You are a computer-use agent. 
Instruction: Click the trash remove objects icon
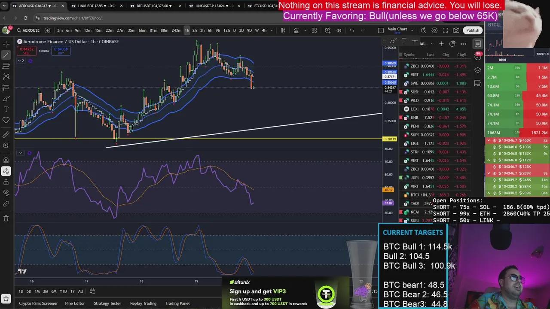(x=6, y=218)
